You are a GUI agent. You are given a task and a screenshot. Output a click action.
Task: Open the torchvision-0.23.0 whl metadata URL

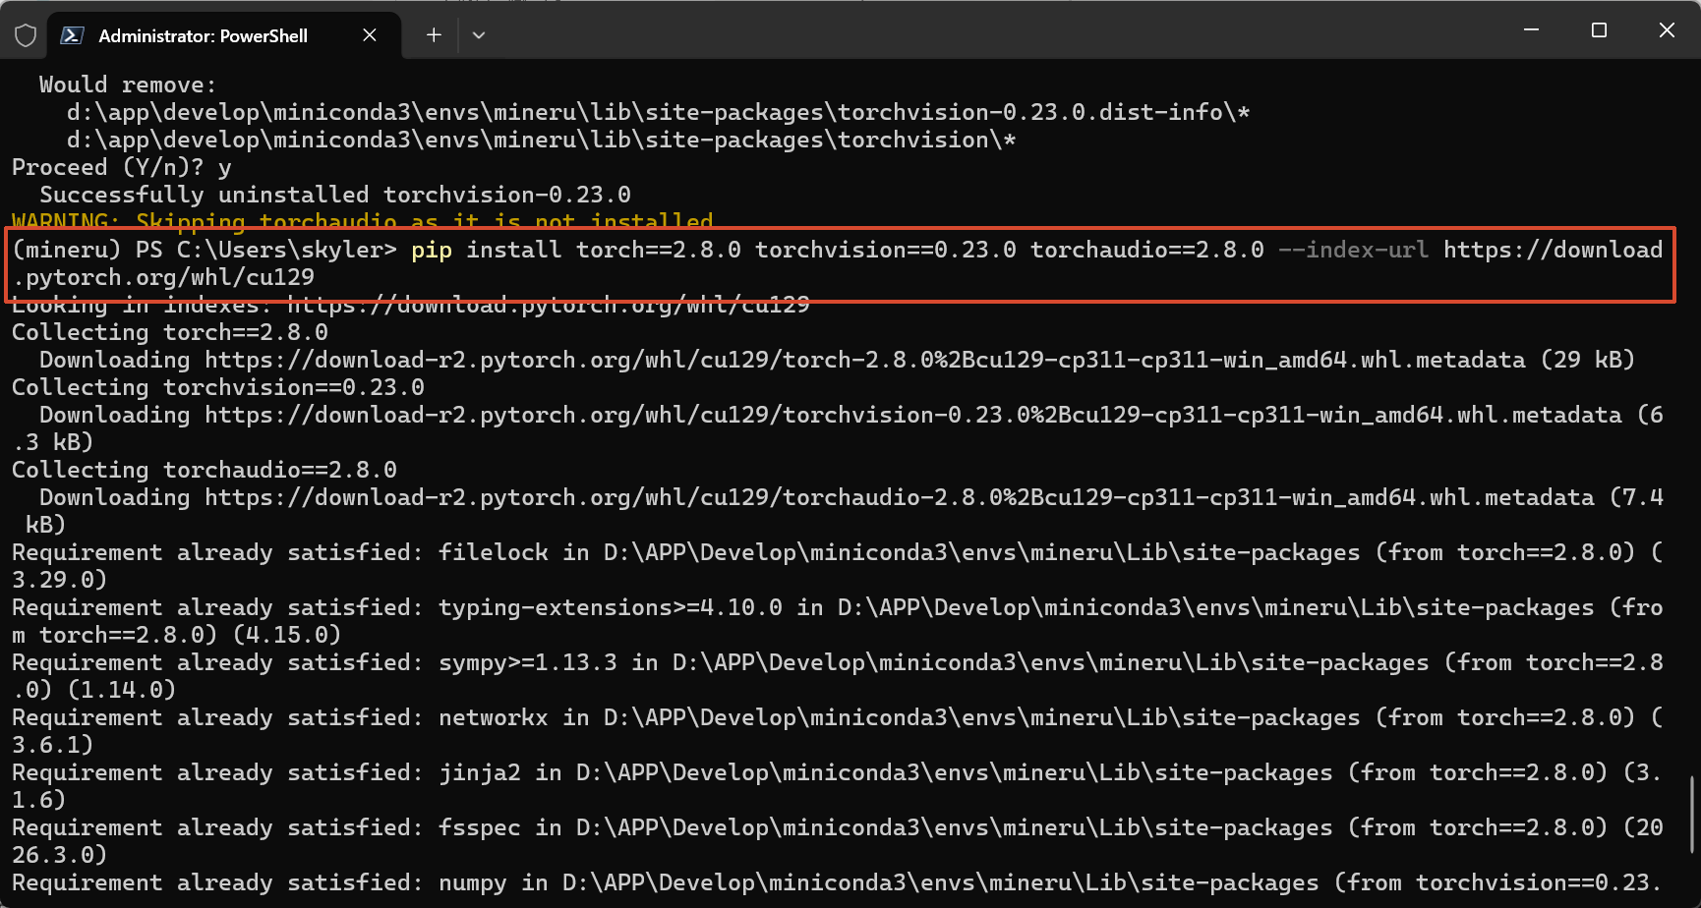point(912,416)
